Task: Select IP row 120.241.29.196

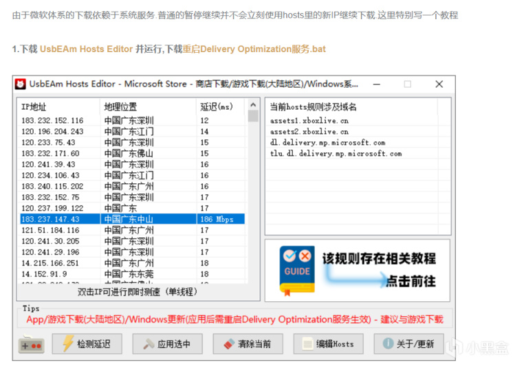Action: tap(132, 252)
